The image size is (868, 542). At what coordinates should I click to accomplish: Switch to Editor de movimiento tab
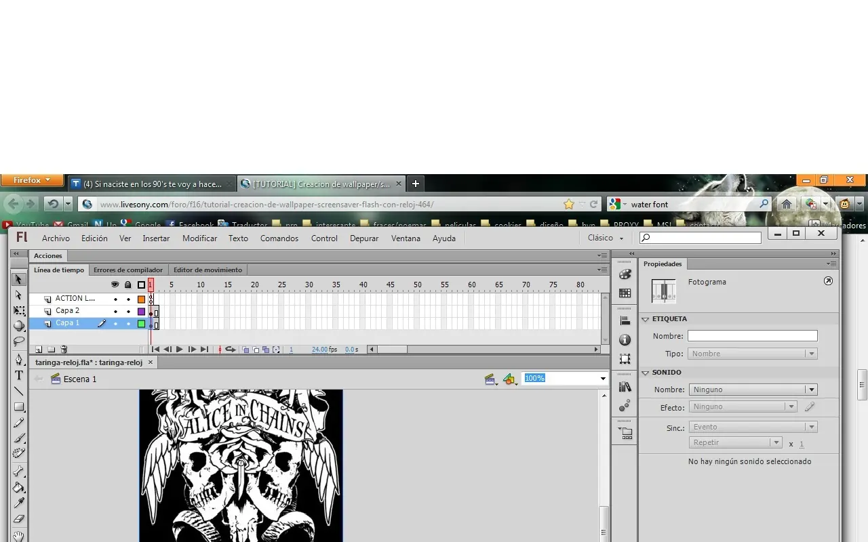(x=208, y=270)
